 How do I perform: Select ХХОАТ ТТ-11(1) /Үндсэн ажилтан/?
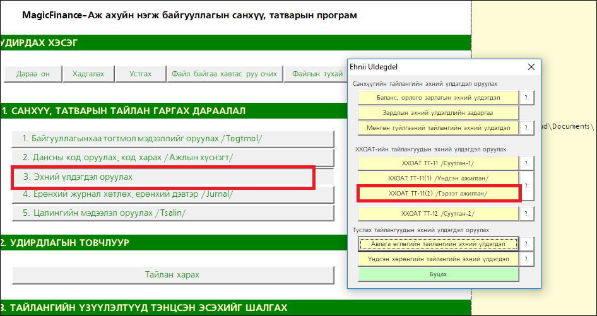tap(438, 178)
